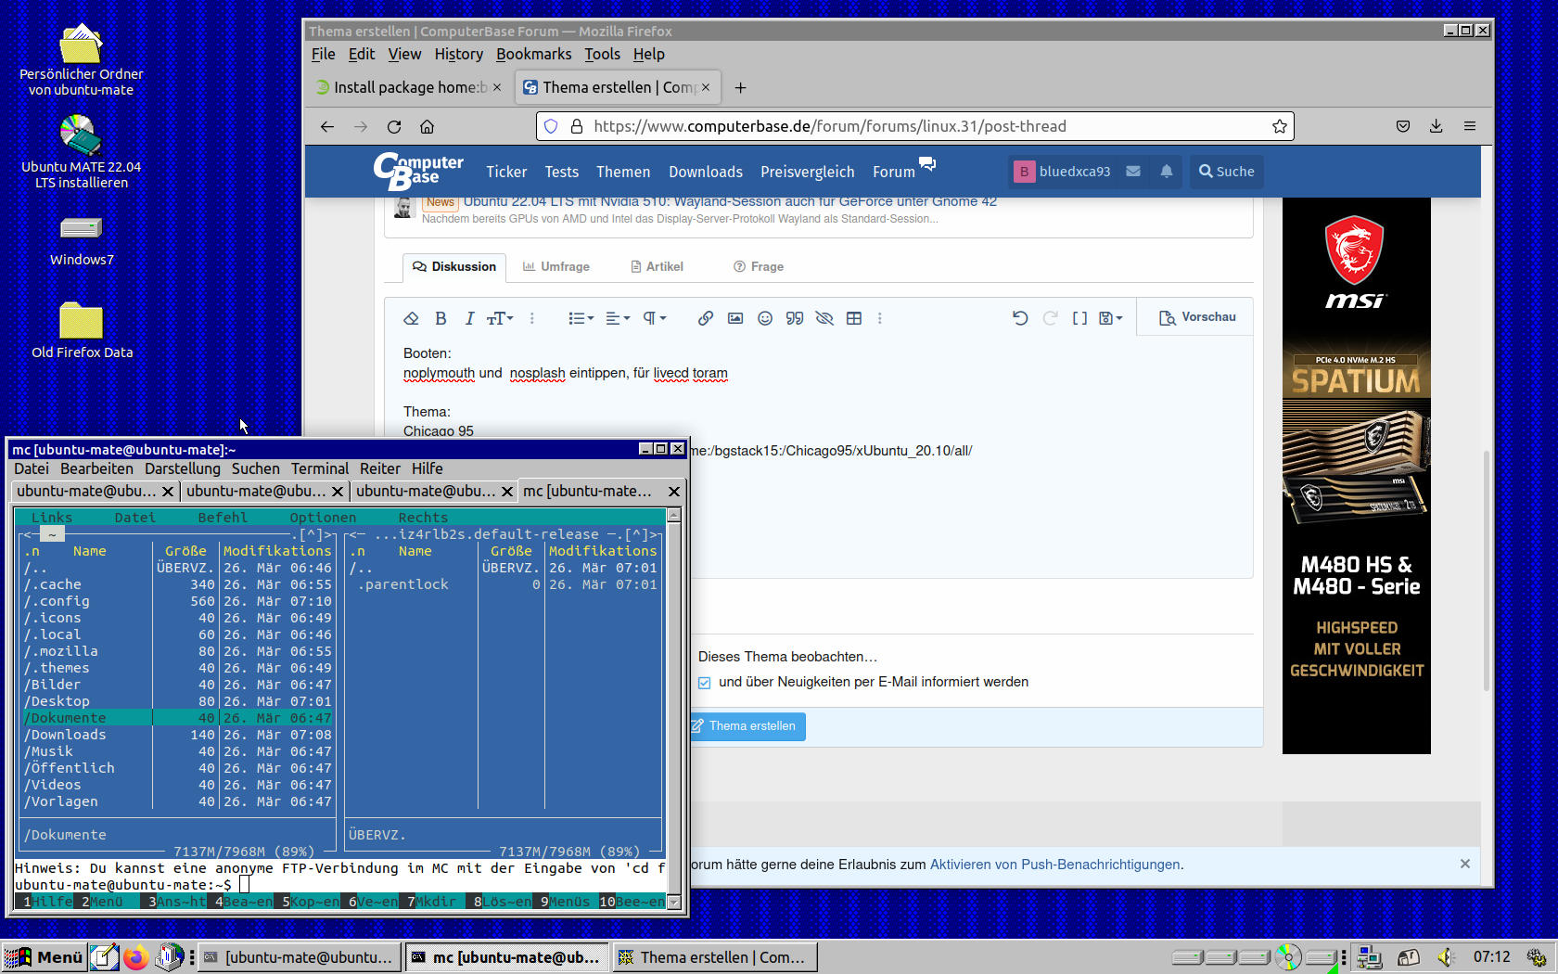Select the .parentlock file in mc right panel
Screen dimensions: 1558x974
502,584
